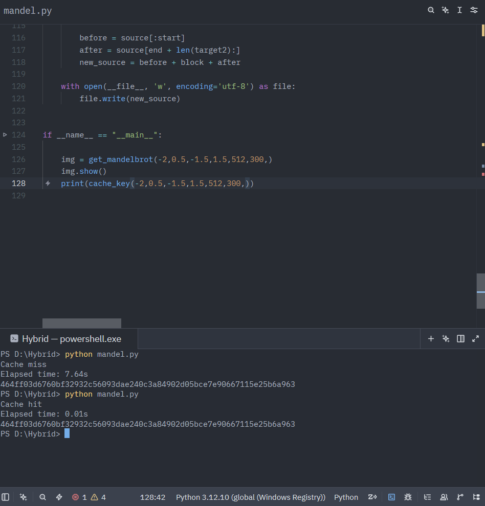Toggle project panel tree icon at far right
Viewport: 485px width, 506px height.
pyautogui.click(x=476, y=497)
